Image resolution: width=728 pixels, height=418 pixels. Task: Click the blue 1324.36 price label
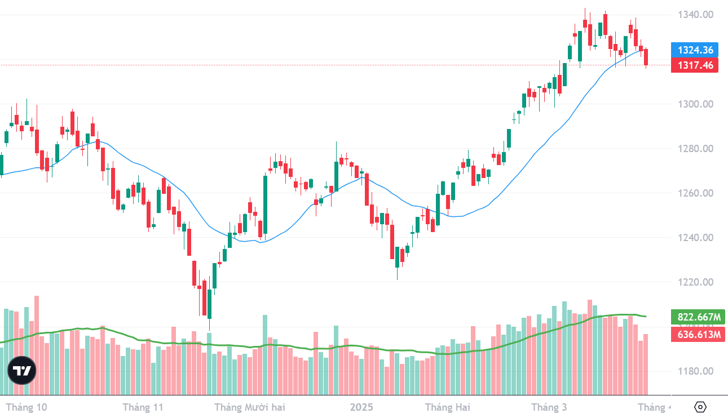click(x=695, y=50)
